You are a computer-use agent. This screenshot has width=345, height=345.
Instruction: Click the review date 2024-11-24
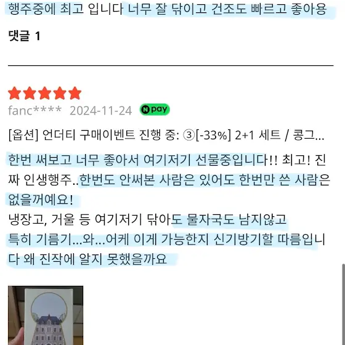click(101, 110)
